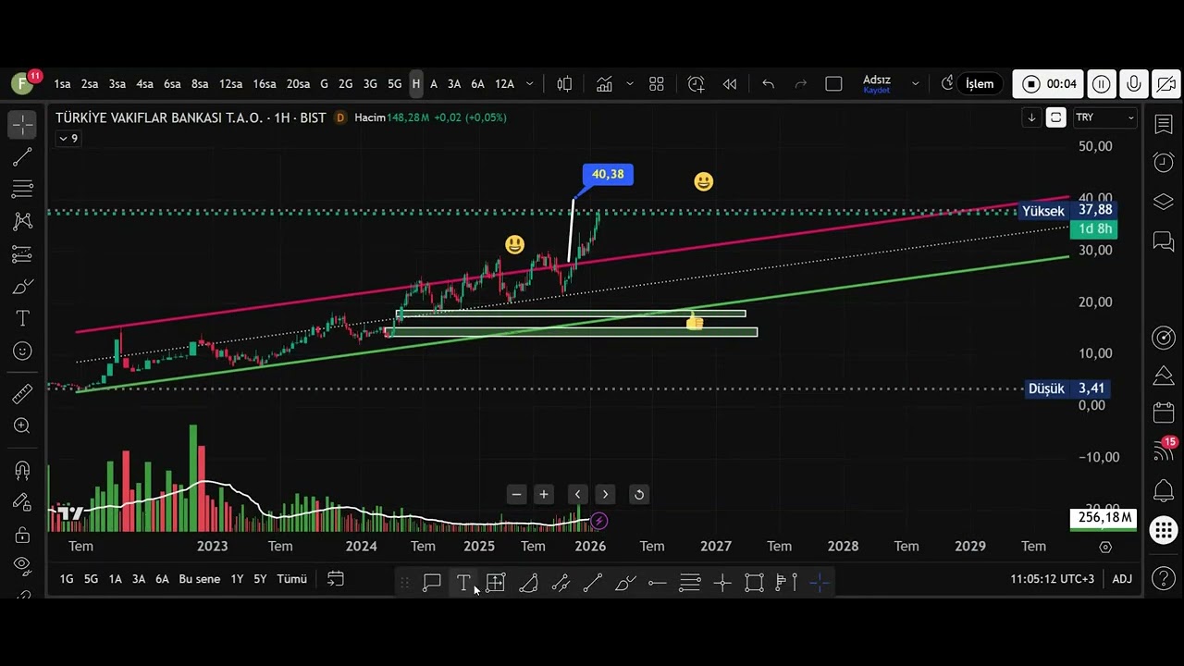
Task: Toggle the recording camera off icon
Action: pyautogui.click(x=1165, y=84)
